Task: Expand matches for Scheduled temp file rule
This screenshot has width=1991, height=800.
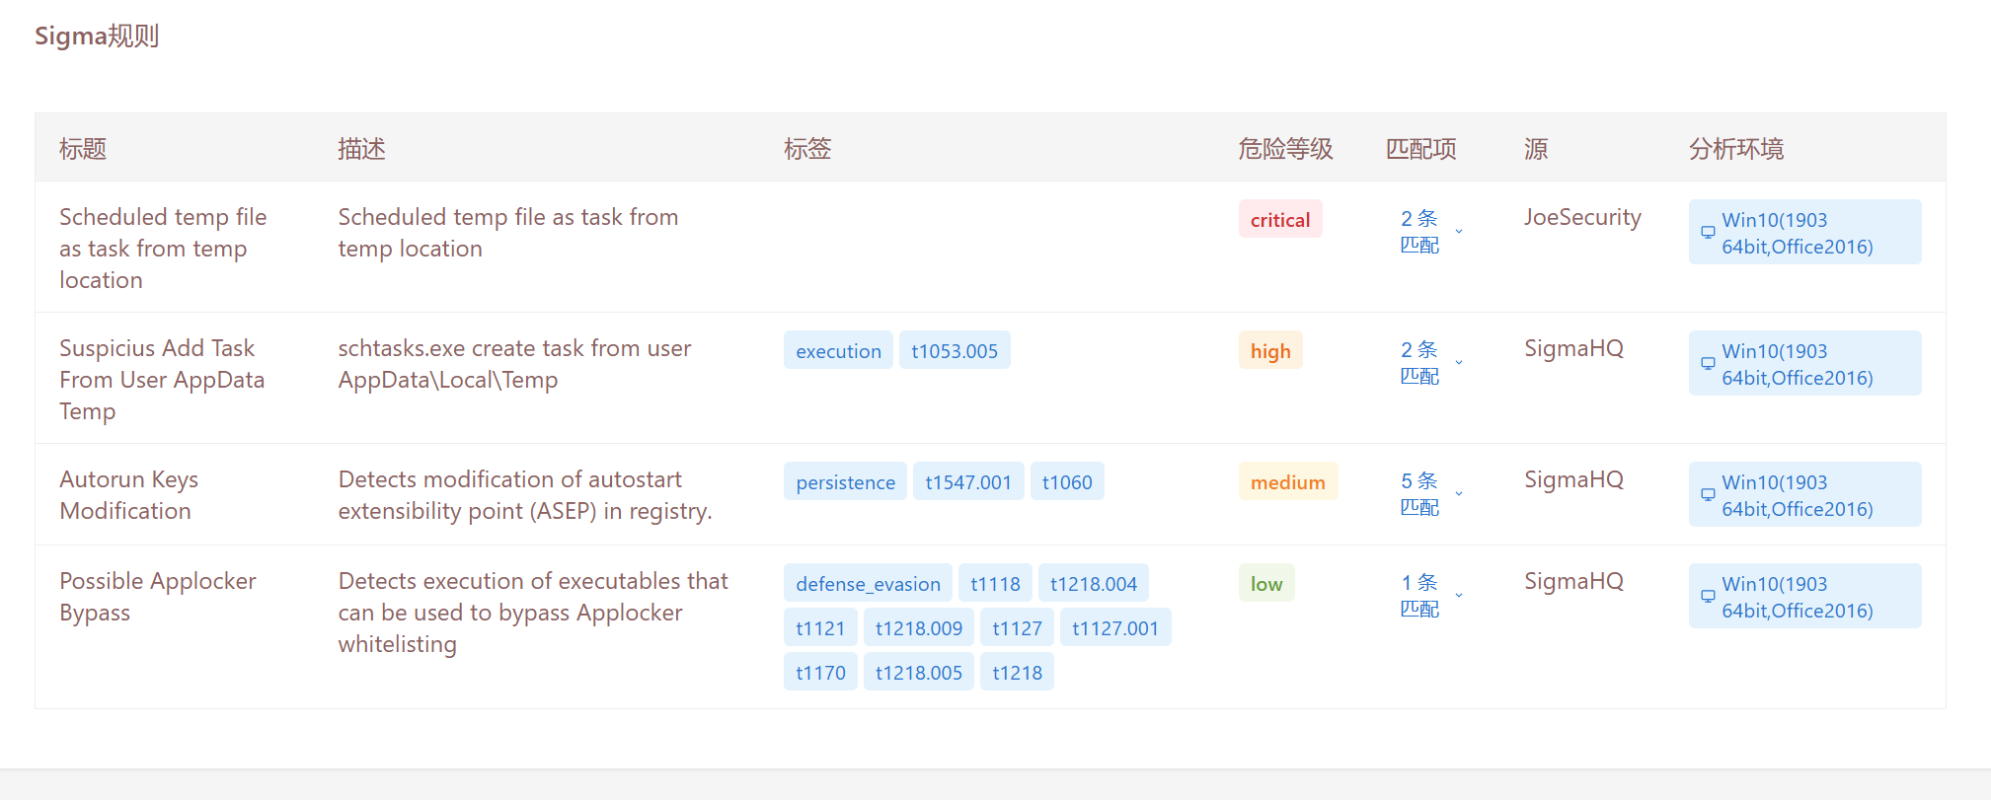Action: click(1458, 232)
